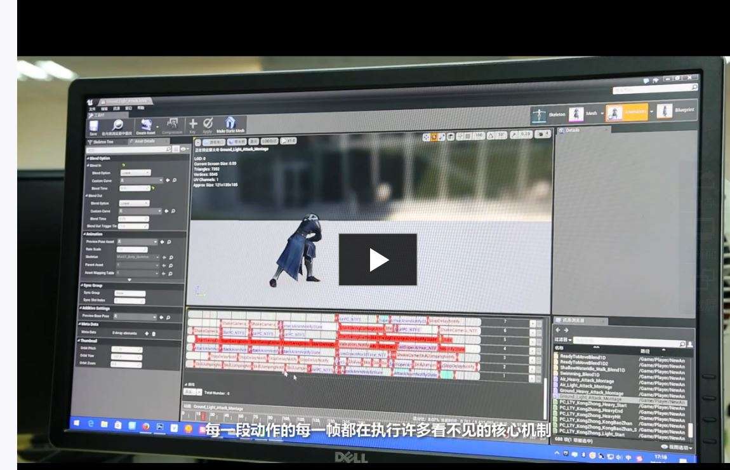Click the Asset Details search field

pyautogui.click(x=128, y=150)
